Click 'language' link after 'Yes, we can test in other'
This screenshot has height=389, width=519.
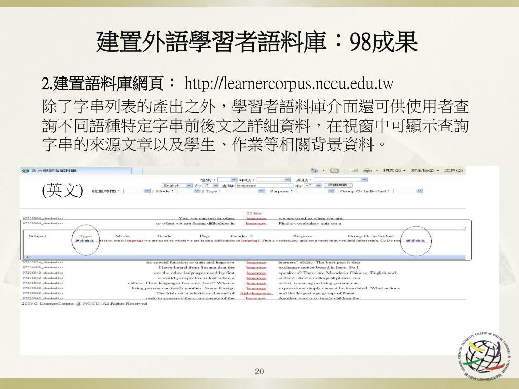click(x=256, y=219)
